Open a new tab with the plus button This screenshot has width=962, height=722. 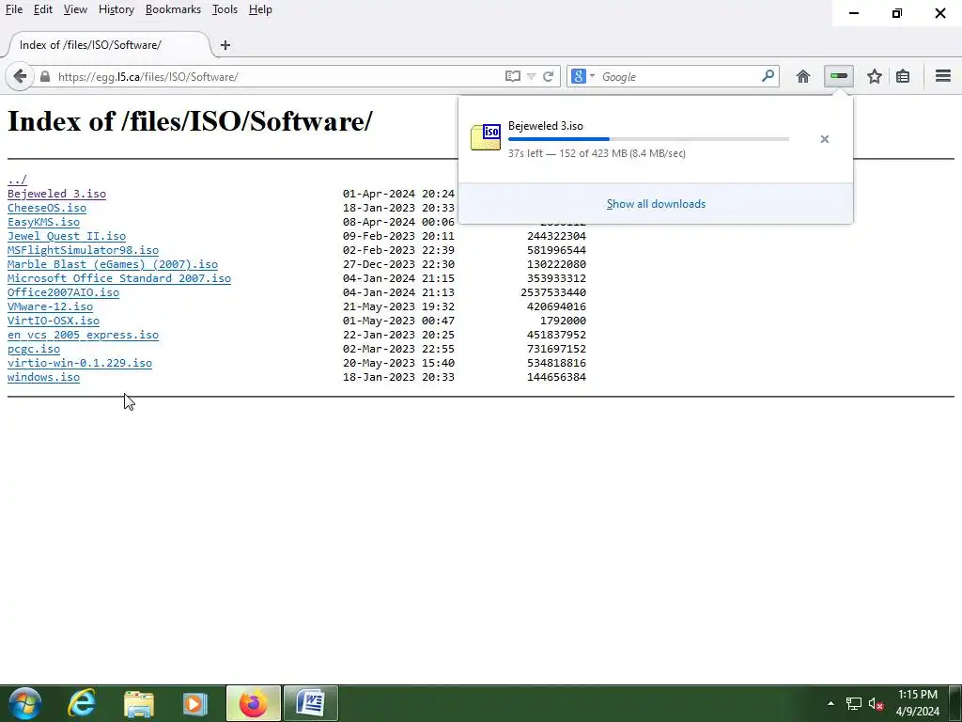pyautogui.click(x=225, y=45)
